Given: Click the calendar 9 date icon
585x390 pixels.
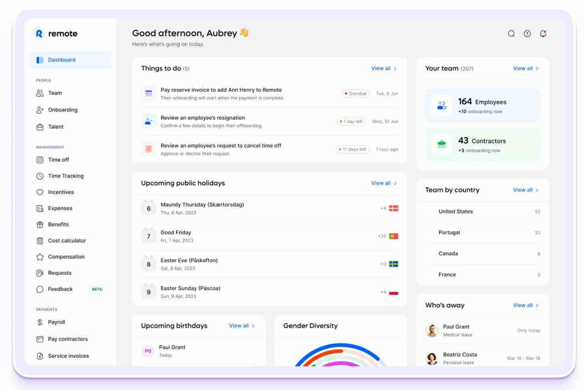Looking at the screenshot, I should tap(149, 292).
